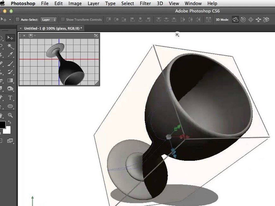Open the 3D menu
The width and height of the screenshot is (275, 206).
[160, 3]
